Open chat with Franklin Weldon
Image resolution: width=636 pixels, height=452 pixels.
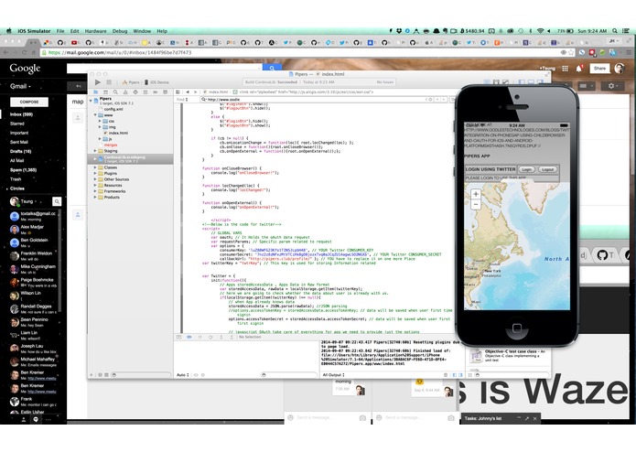(x=35, y=256)
